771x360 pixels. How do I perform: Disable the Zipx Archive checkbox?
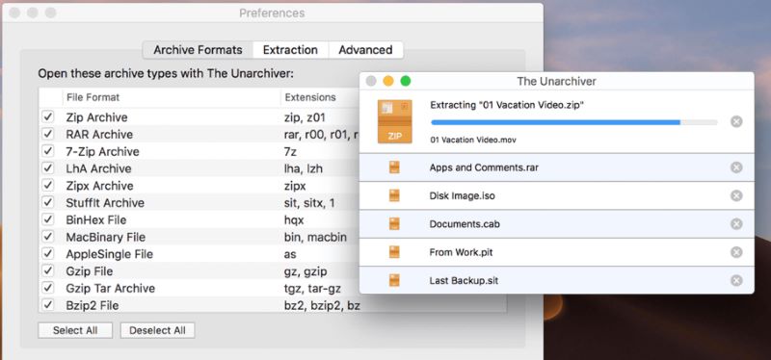tap(47, 186)
